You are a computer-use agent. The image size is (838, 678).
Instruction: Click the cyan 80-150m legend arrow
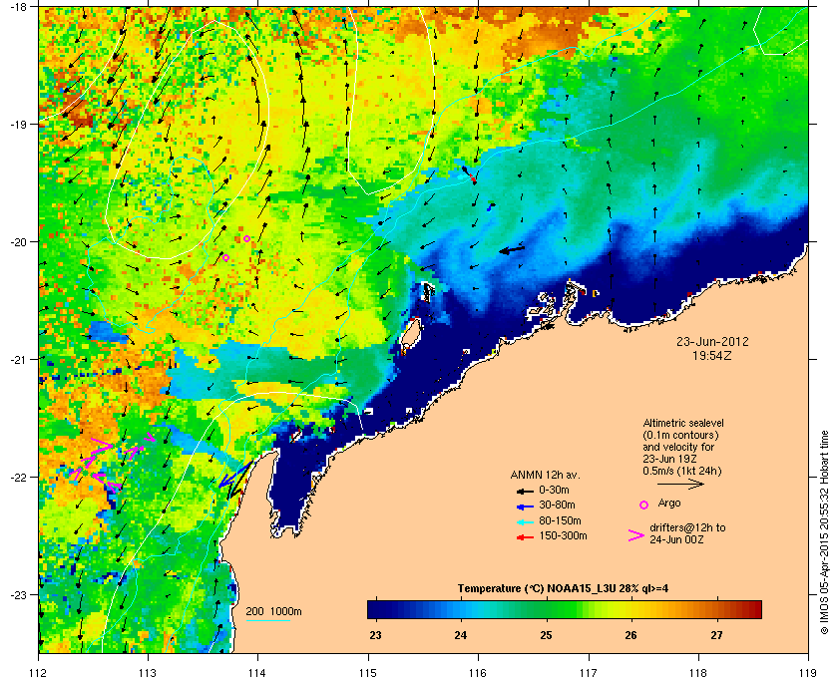coord(526,521)
